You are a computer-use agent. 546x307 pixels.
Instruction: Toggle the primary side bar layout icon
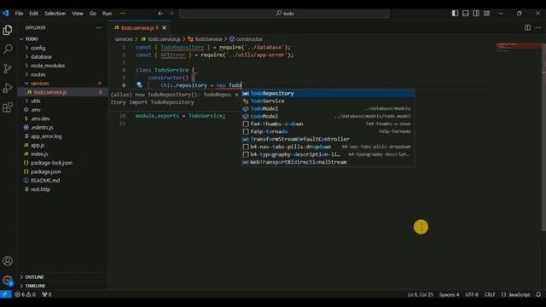point(455,14)
